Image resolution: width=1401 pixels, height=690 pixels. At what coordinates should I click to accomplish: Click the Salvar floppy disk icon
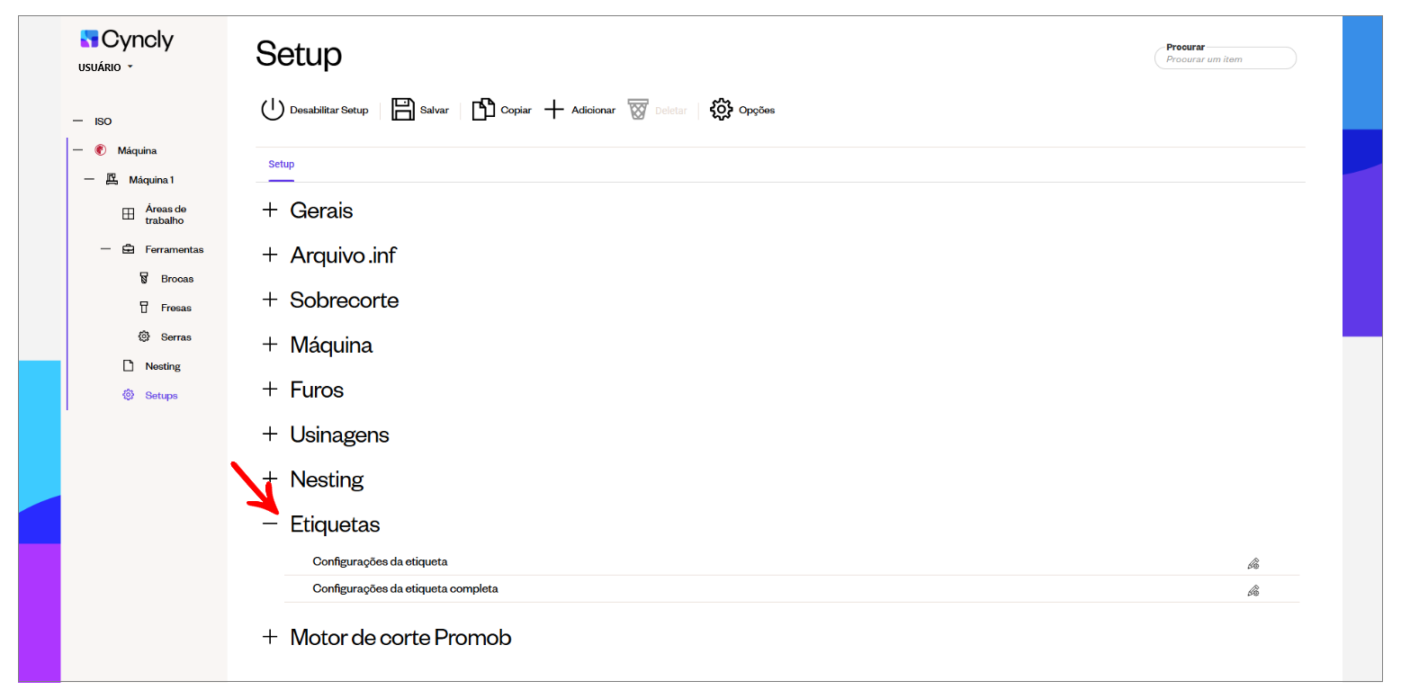tap(402, 110)
